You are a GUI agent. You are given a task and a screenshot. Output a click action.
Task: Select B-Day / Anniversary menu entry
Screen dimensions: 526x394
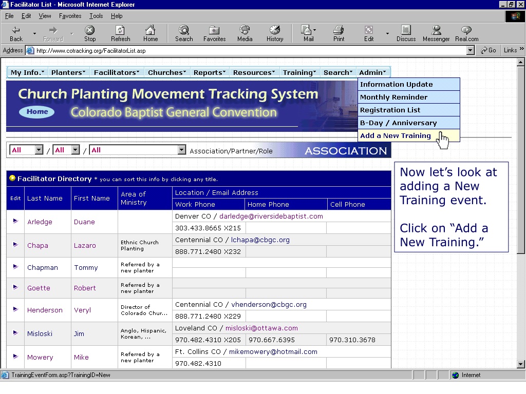[x=408, y=123]
